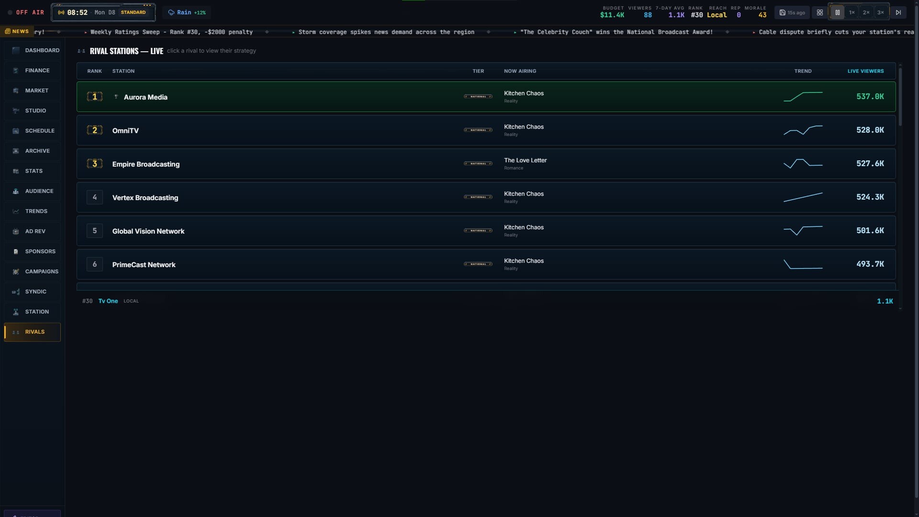Open the Dashboard from the sidebar

(33, 50)
